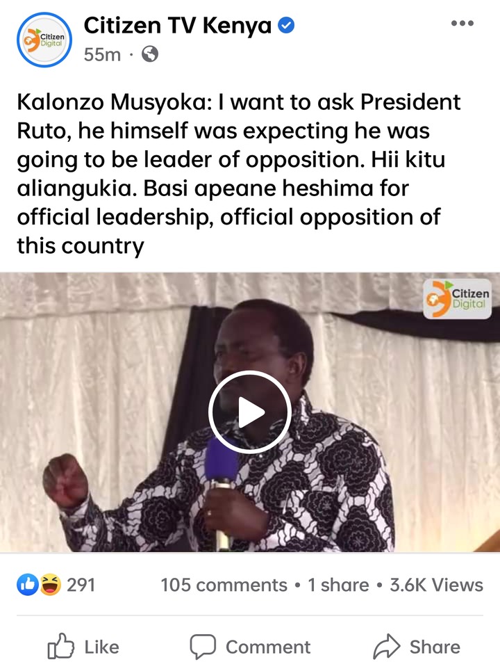Open the Citizen TV Kenya page name
500x662 pixels.
click(x=178, y=26)
